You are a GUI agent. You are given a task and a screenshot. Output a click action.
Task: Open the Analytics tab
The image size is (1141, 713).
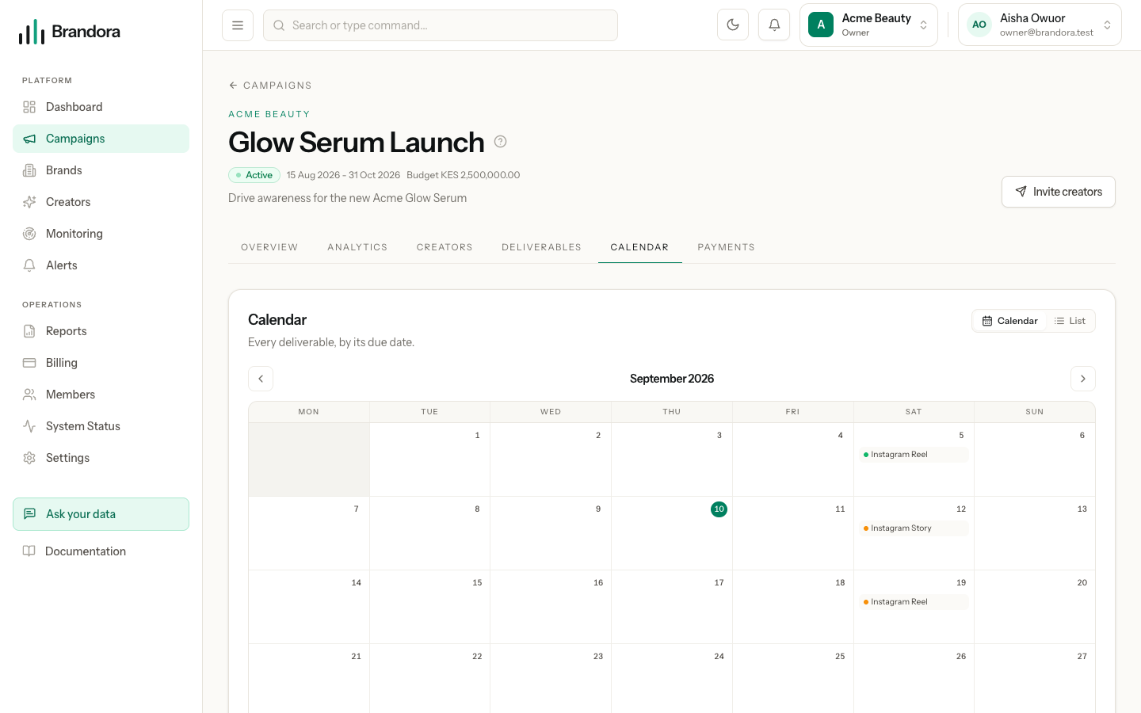[357, 247]
